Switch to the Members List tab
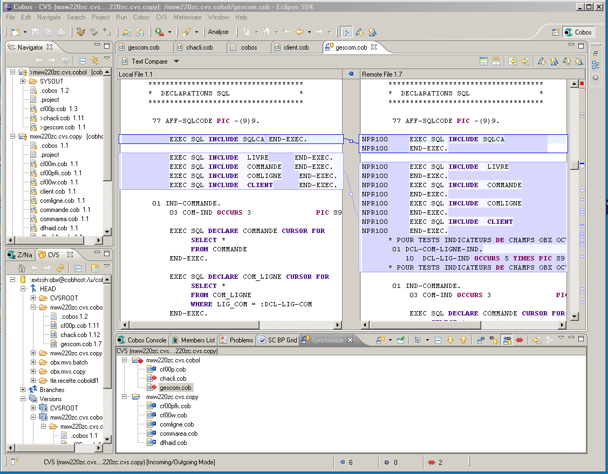This screenshot has width=608, height=474. [194, 340]
